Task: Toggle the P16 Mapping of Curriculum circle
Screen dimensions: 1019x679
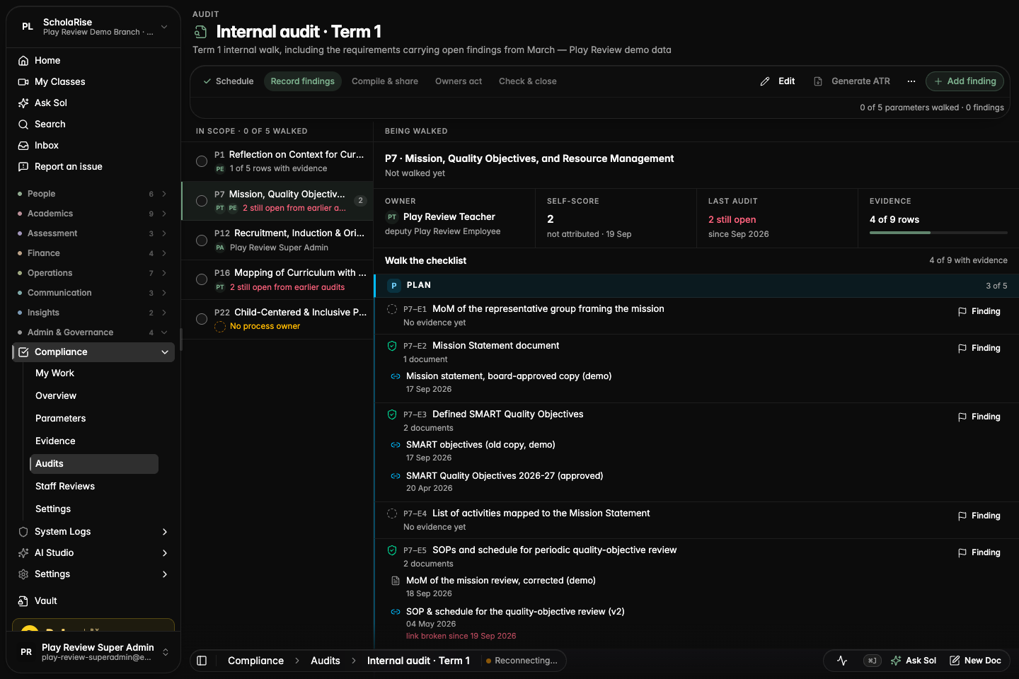Action: pyautogui.click(x=202, y=279)
